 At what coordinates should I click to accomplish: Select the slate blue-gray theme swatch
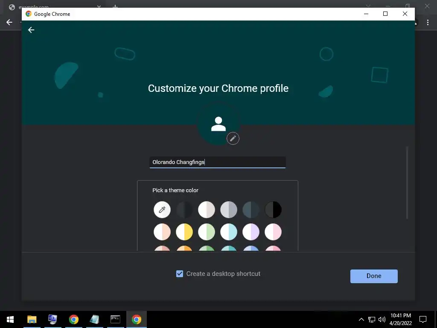(251, 209)
